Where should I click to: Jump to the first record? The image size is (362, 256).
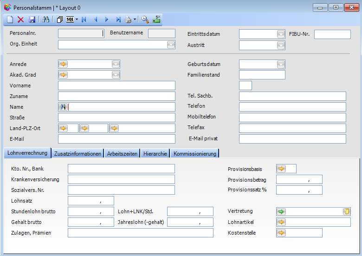tap(84, 20)
